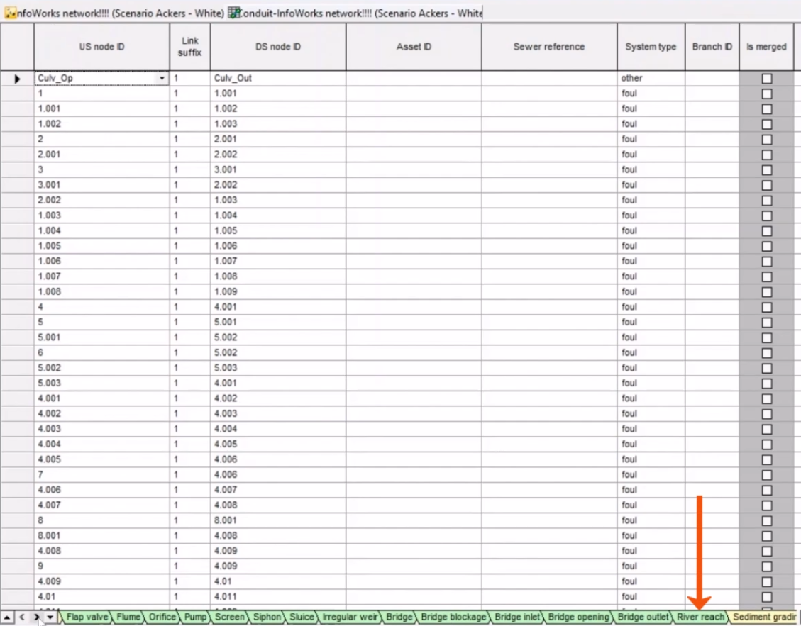The height and width of the screenshot is (626, 801).
Task: Click the Asset ID cell for Culv_Op row
Action: [x=413, y=79]
